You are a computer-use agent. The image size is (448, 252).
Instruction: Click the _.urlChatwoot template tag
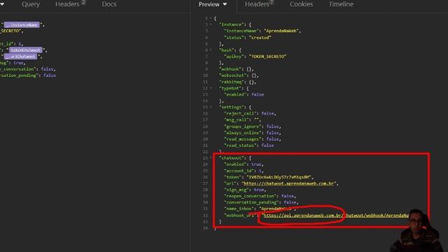coord(20,56)
